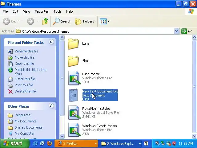
Task: Open Resources in Other Places
Action: pyautogui.click(x=22, y=115)
